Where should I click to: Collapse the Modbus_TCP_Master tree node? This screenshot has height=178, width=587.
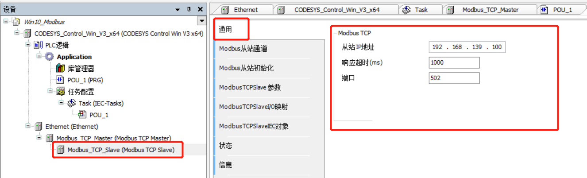[39, 138]
